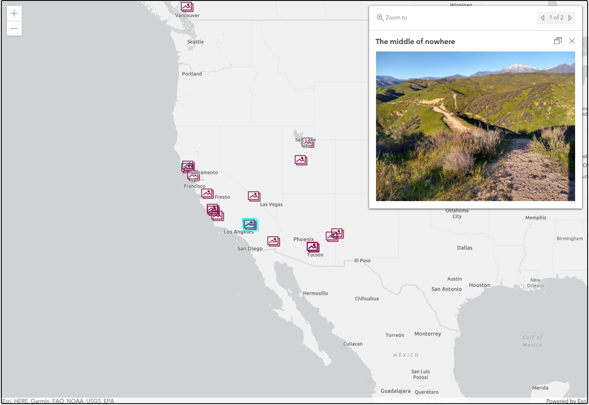Close the middle of nowhere popup
Image resolution: width=589 pixels, height=405 pixels.
point(572,41)
